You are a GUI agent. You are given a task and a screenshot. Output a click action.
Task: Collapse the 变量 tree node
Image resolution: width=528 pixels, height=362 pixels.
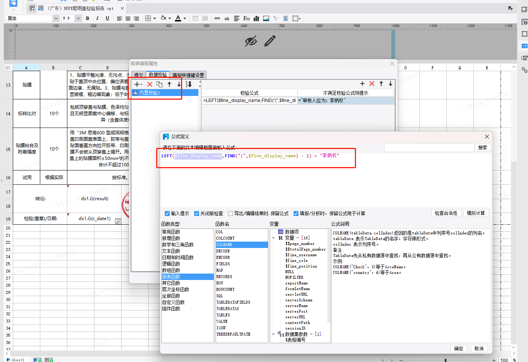click(274, 238)
